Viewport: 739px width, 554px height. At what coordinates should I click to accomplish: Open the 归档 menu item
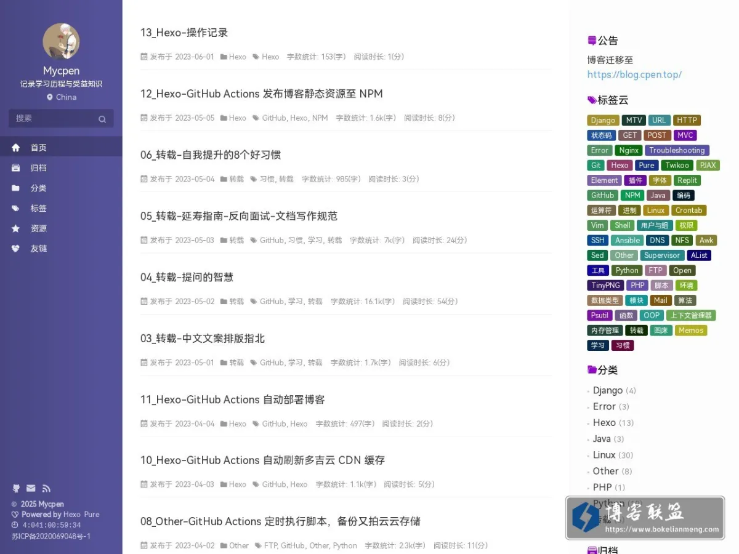tap(61, 168)
